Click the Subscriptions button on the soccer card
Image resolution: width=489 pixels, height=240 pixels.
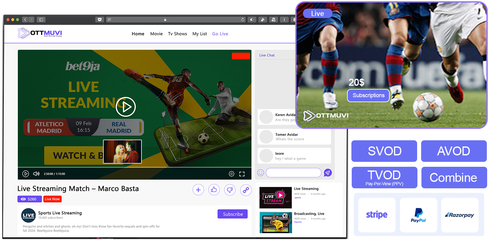(x=368, y=95)
